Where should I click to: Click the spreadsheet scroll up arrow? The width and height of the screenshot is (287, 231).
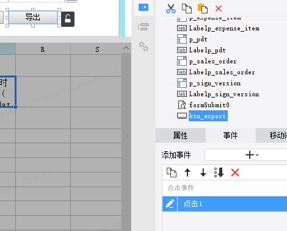point(126,48)
